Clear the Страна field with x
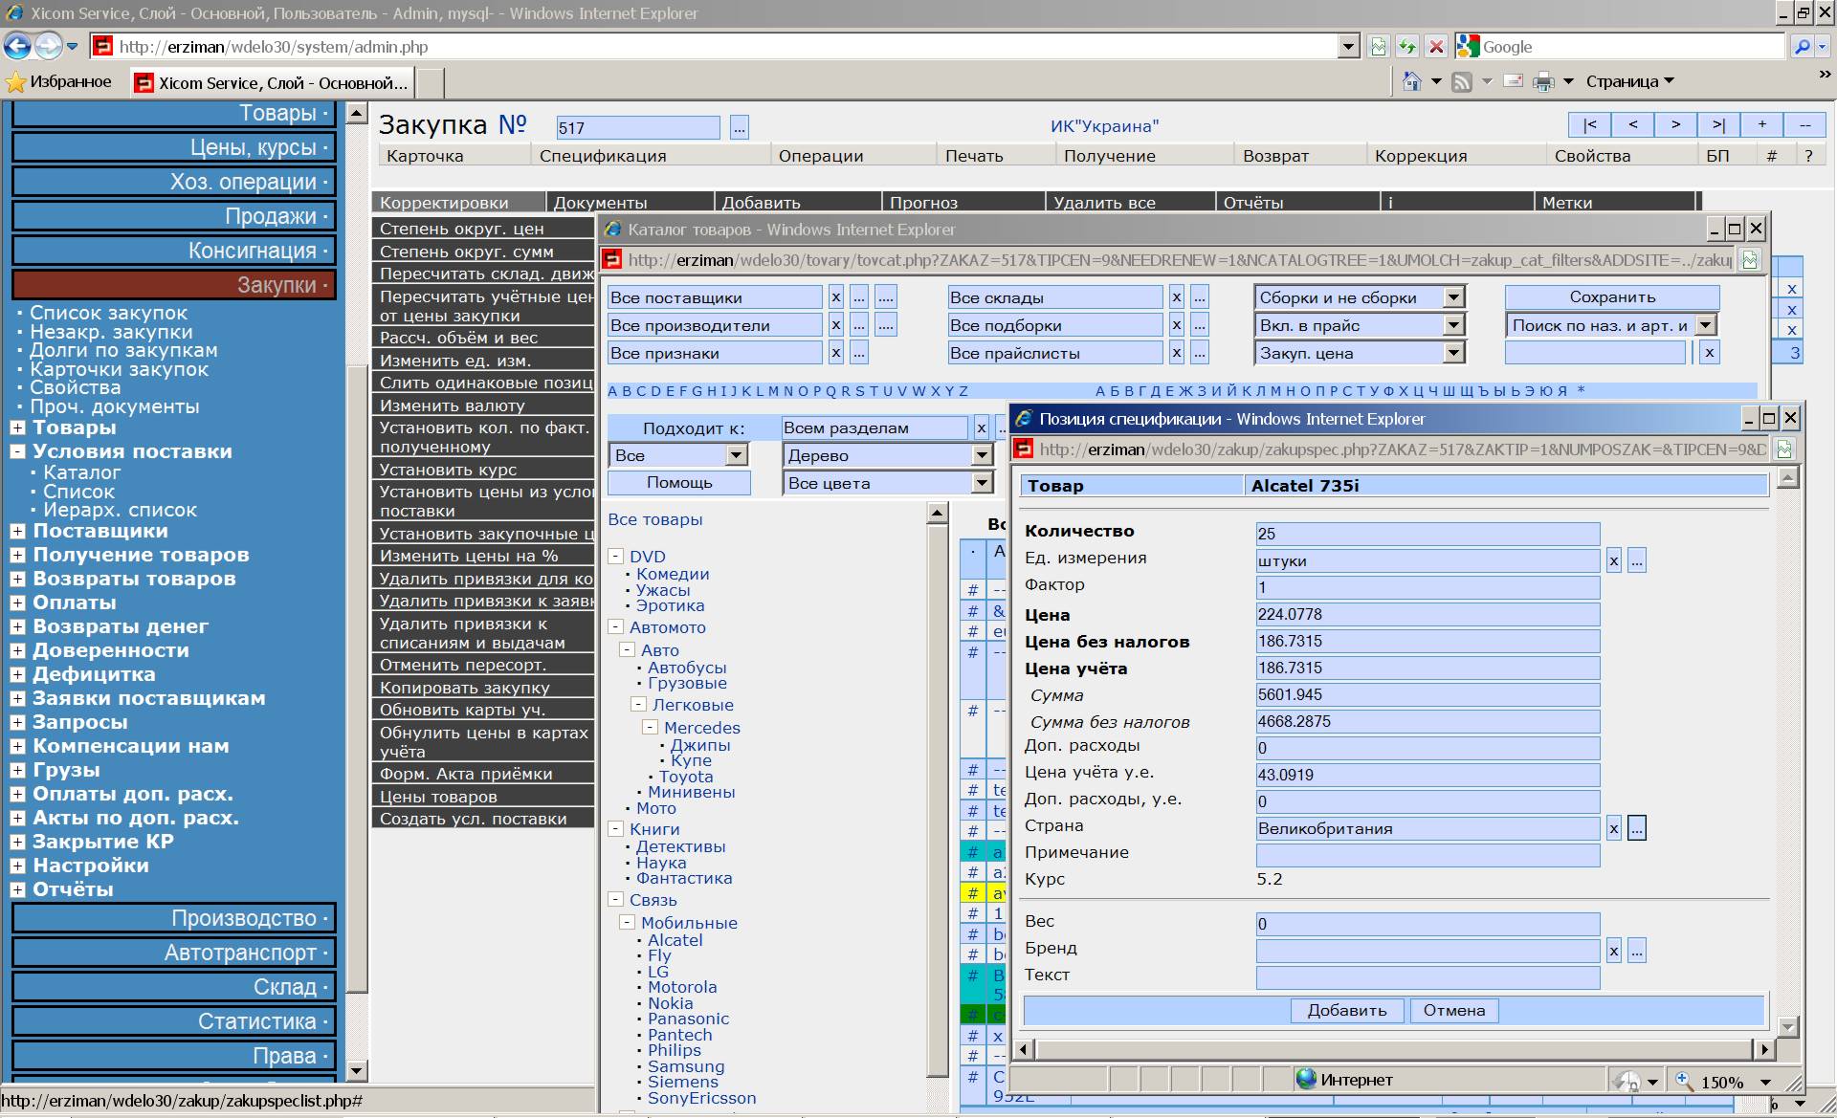1837x1118 pixels. pyautogui.click(x=1613, y=828)
